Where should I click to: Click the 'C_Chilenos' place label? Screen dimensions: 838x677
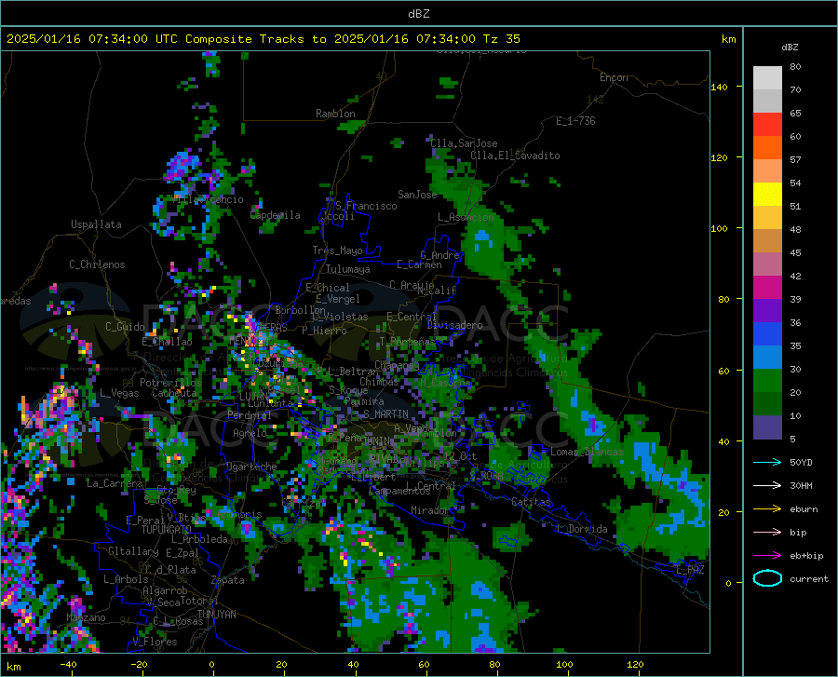coord(97,264)
